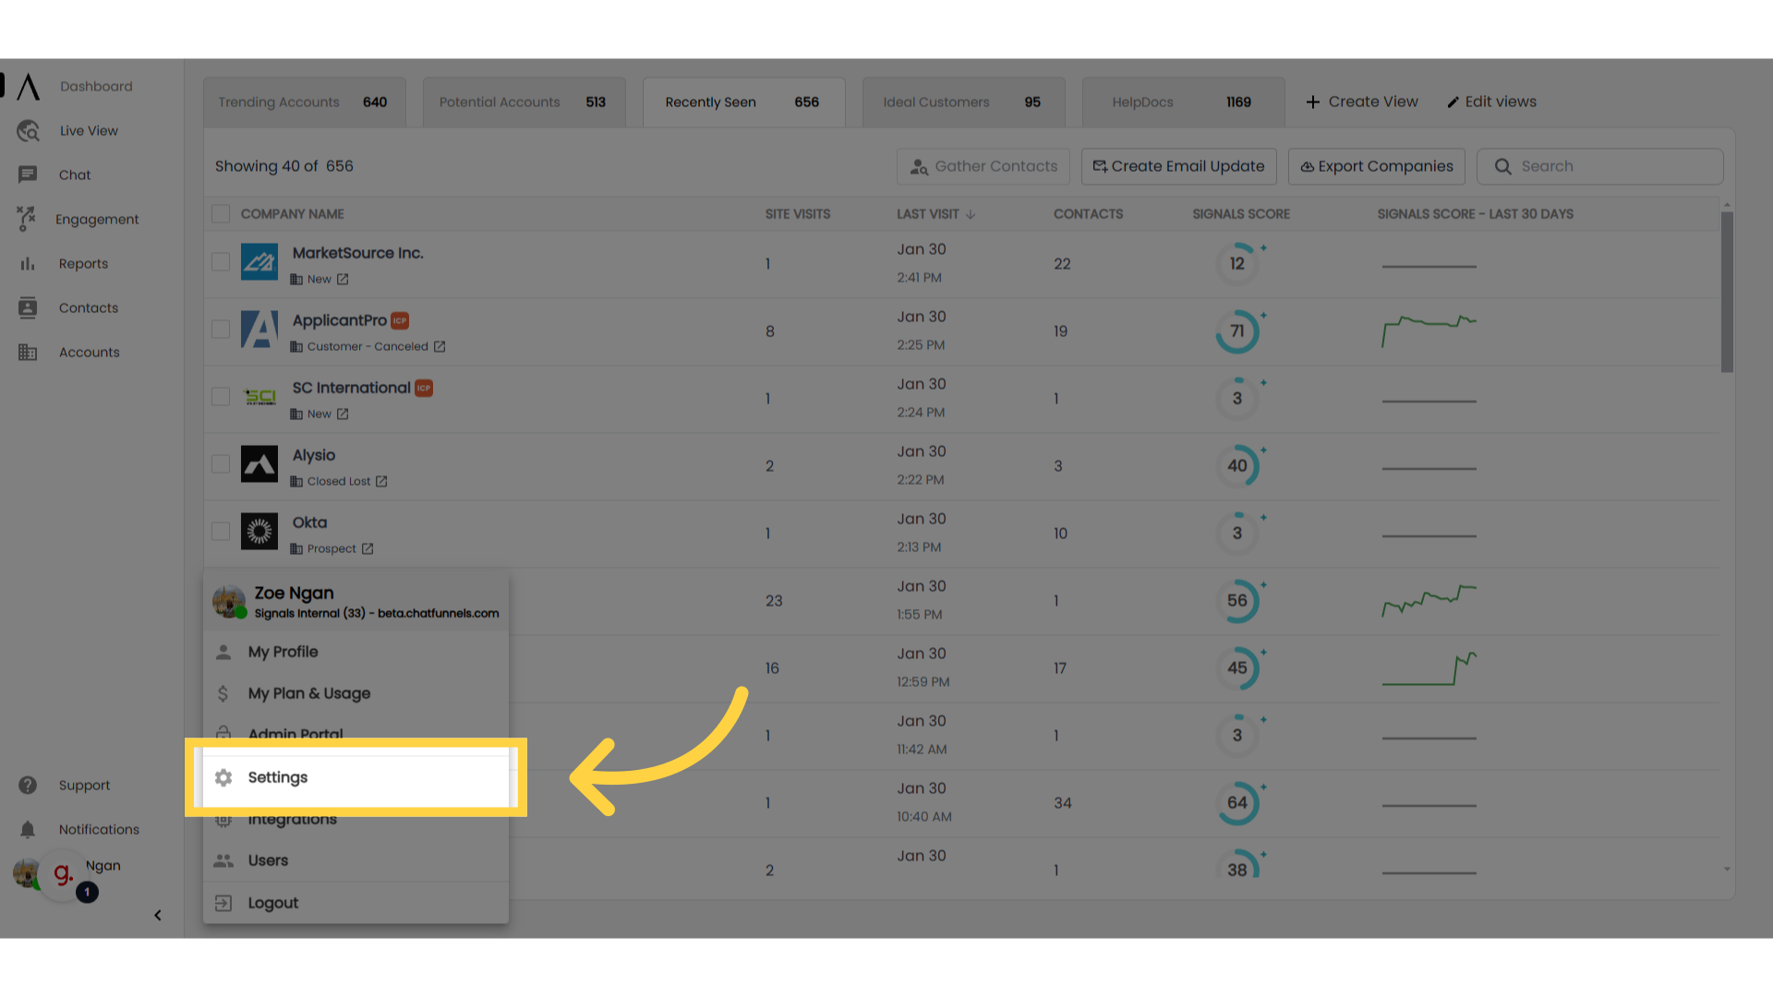
Task: Click Gather Contacts button
Action: click(983, 165)
